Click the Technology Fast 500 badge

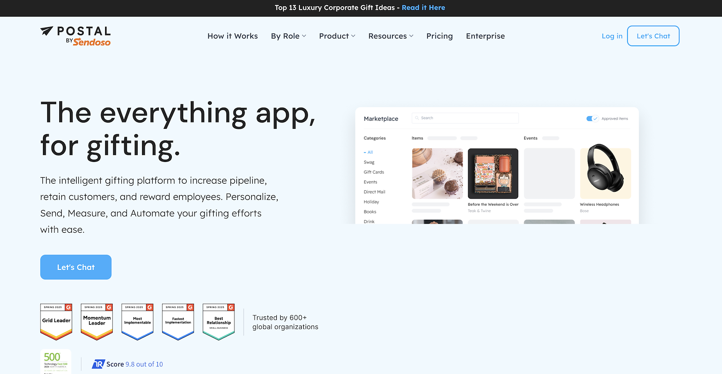(x=56, y=362)
